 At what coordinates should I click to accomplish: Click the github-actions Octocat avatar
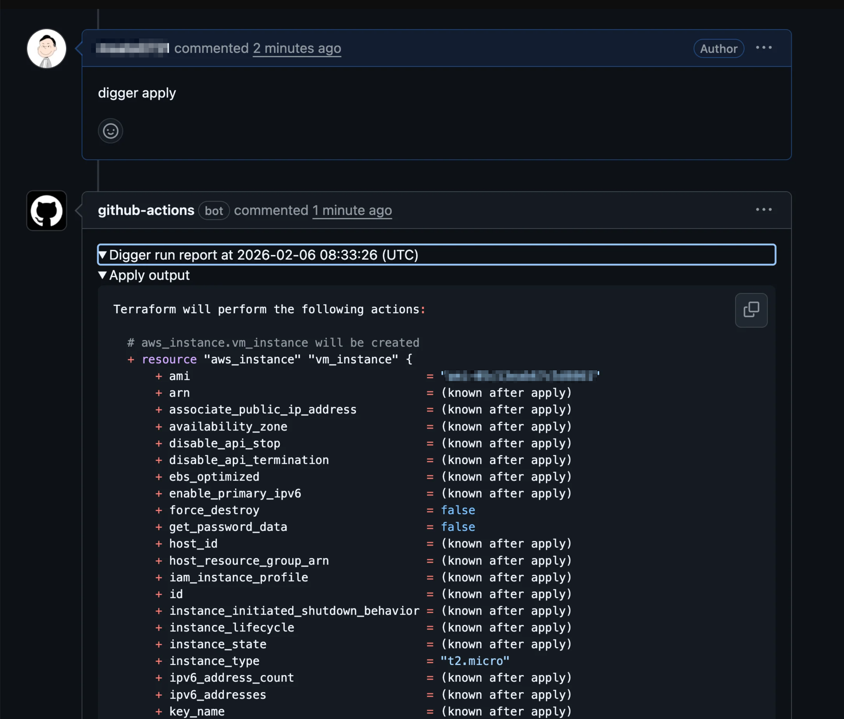click(x=46, y=211)
